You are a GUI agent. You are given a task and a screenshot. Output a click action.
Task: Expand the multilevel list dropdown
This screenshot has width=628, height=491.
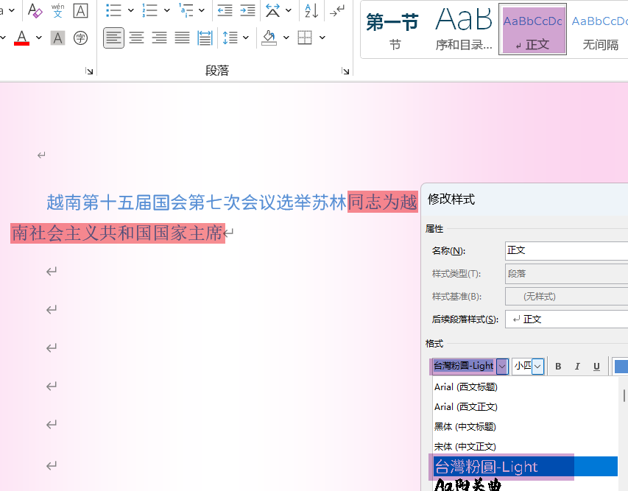coord(202,10)
